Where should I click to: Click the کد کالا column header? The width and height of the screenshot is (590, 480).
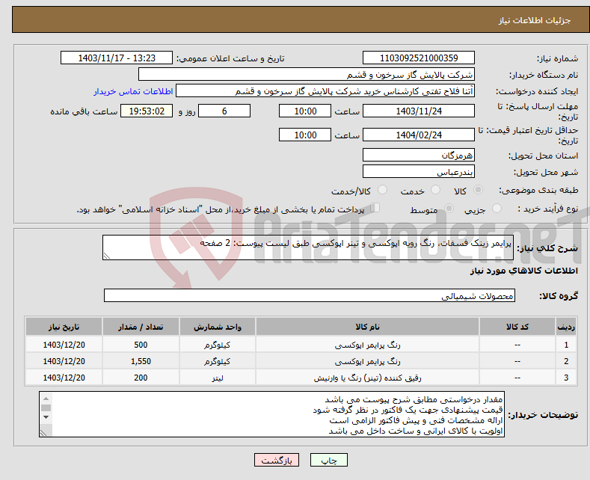[x=517, y=327]
